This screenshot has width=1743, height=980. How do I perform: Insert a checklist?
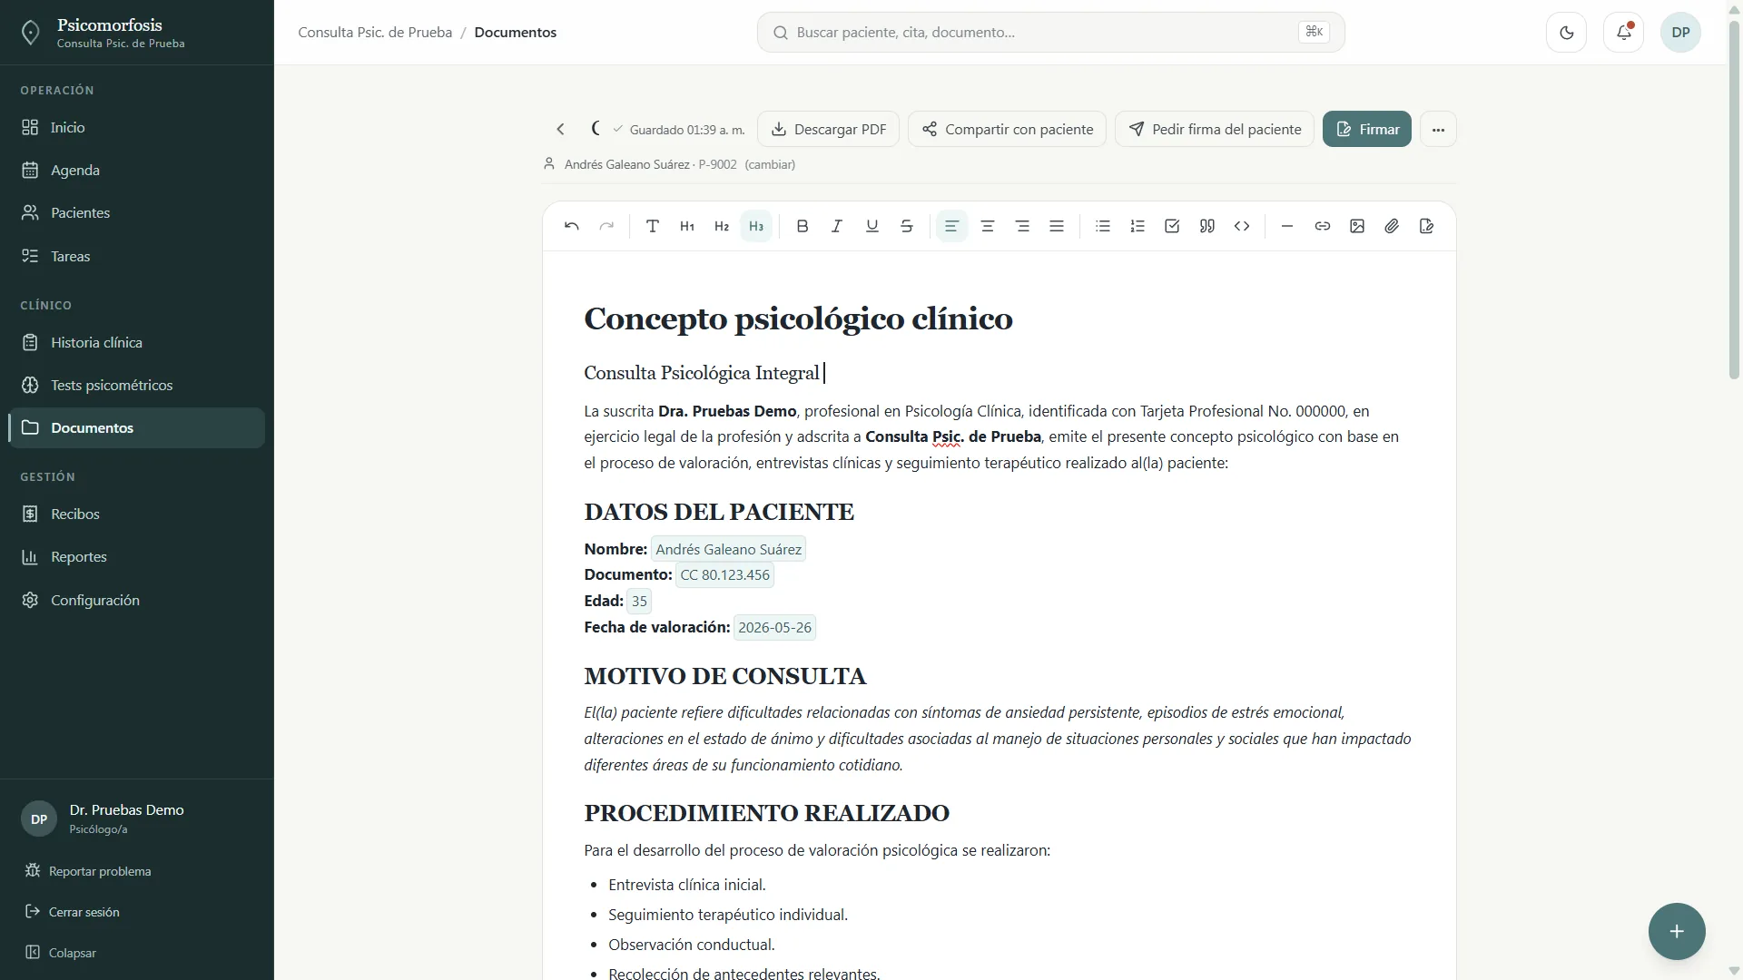1172,226
